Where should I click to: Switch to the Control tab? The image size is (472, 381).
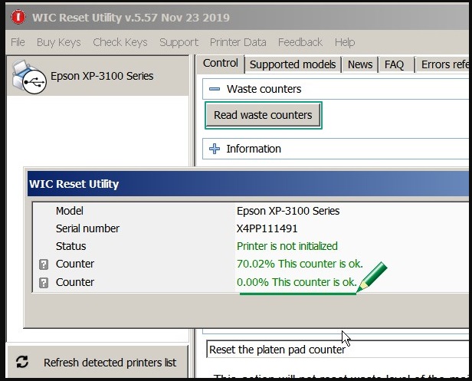221,64
